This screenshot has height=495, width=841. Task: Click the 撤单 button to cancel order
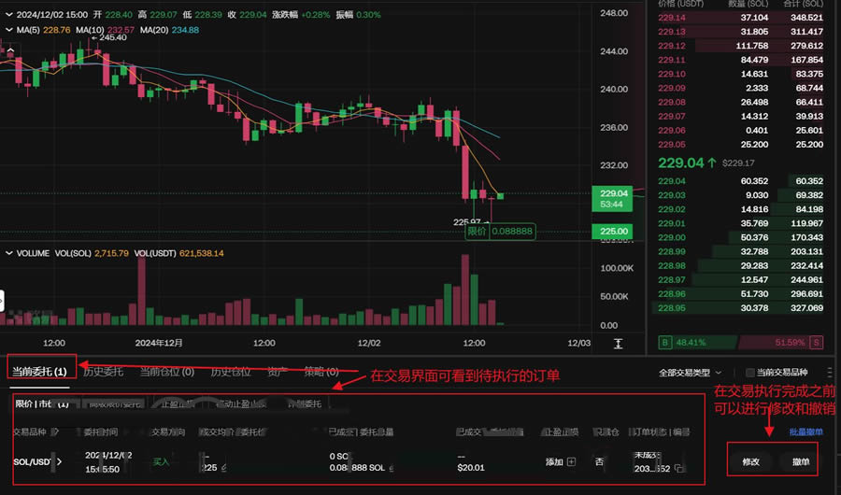[801, 461]
